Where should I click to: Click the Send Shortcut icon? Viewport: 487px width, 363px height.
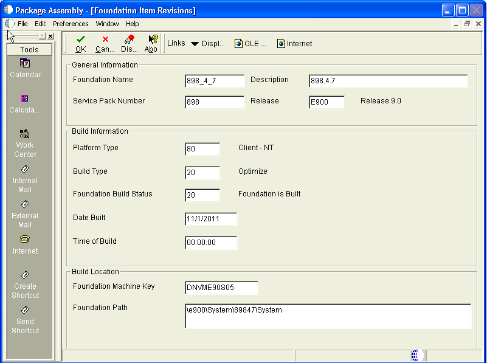coord(25,310)
